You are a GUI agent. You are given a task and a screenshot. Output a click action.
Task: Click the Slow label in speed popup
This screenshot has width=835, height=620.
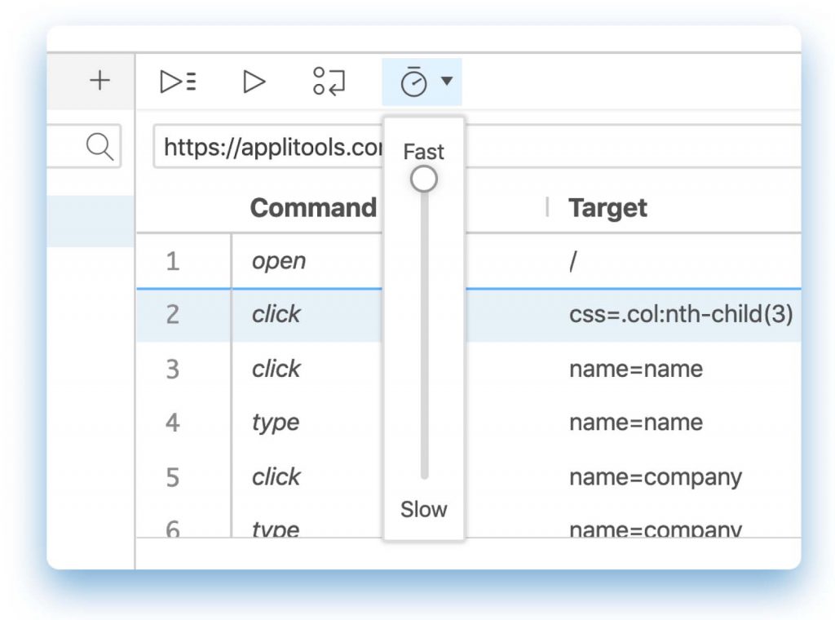pyautogui.click(x=424, y=509)
